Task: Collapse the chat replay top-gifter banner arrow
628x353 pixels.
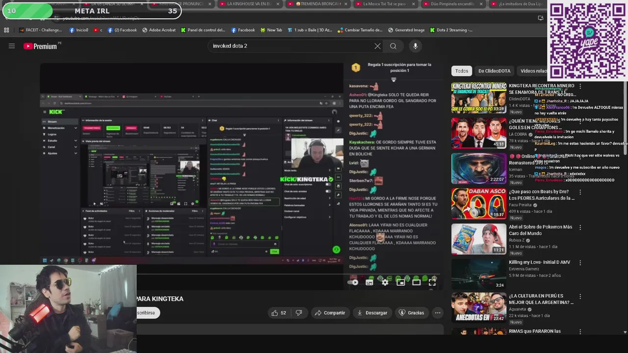Action: (393, 79)
